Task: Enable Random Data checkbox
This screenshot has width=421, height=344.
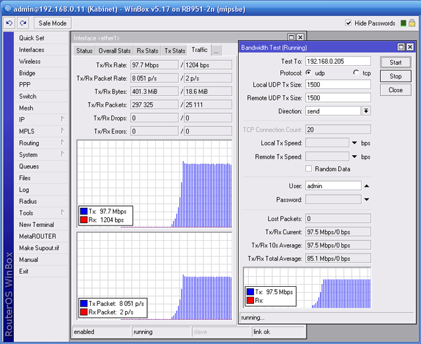Action: coord(309,168)
